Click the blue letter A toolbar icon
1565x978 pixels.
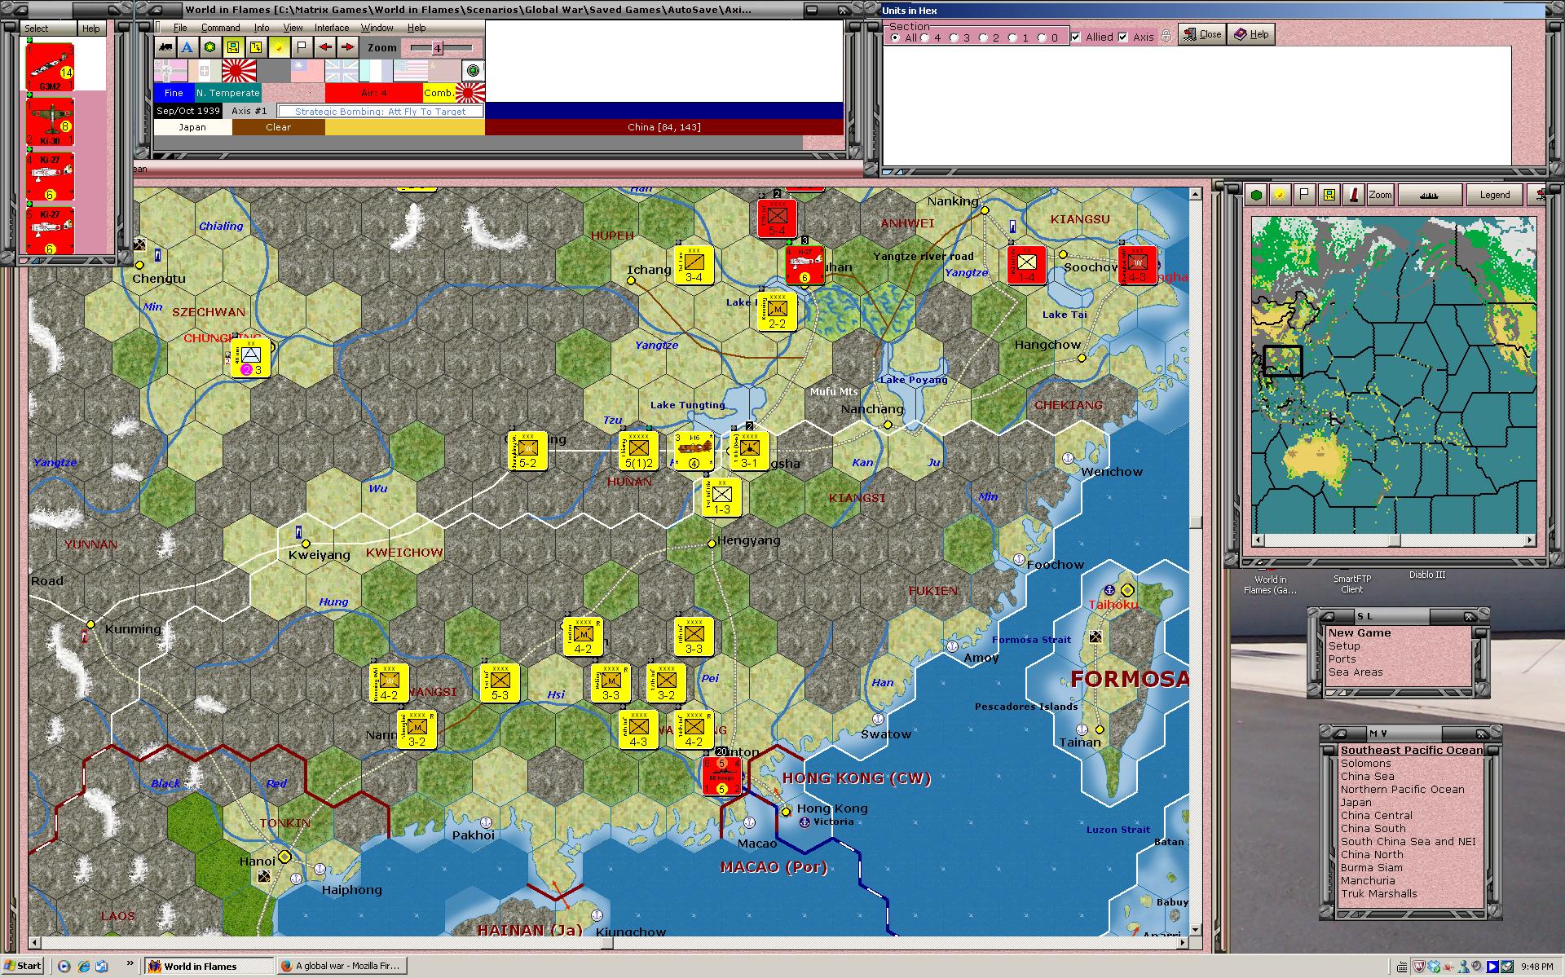[x=187, y=47]
